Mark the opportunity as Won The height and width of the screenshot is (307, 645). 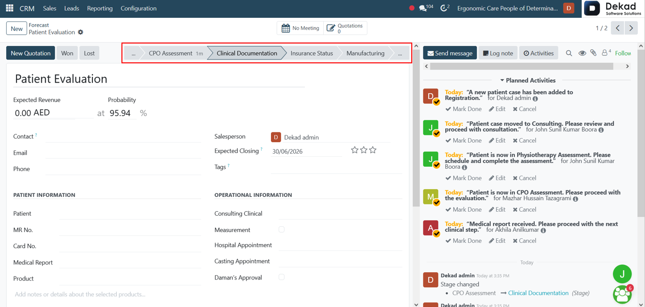67,53
